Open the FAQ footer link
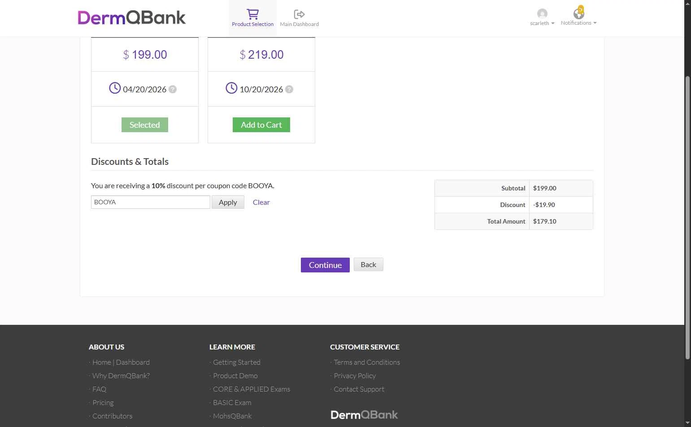Image resolution: width=691 pixels, height=427 pixels. point(99,389)
